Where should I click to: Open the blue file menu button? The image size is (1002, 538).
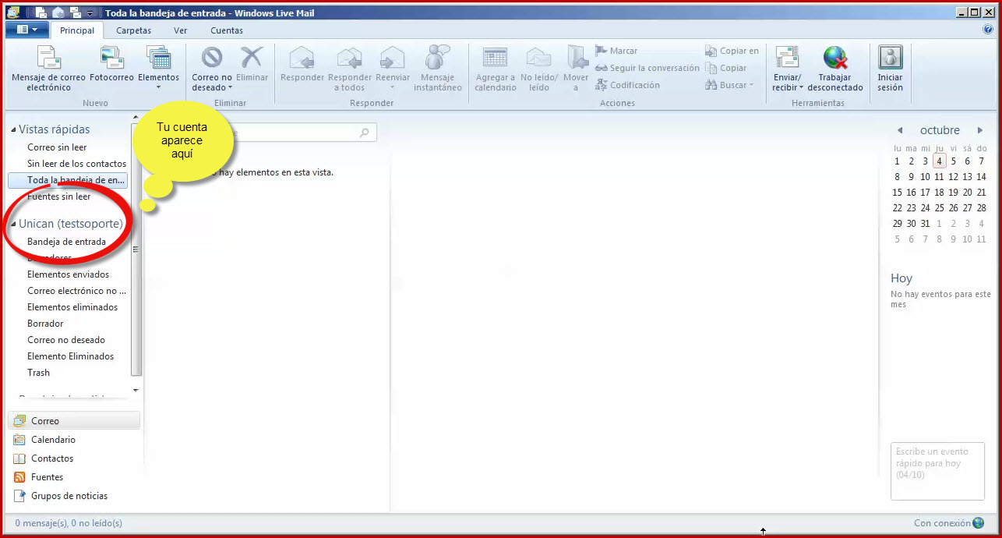click(x=27, y=30)
